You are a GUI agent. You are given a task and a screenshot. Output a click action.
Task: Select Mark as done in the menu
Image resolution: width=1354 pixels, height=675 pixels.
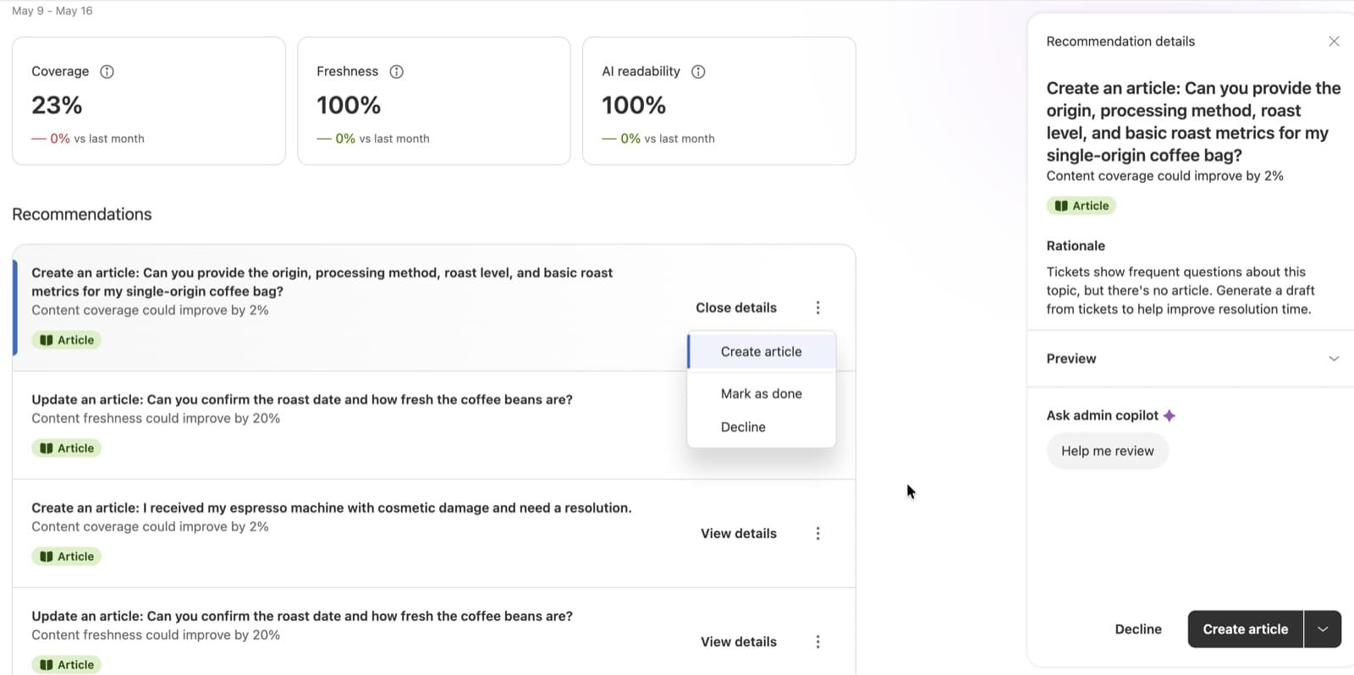click(762, 394)
